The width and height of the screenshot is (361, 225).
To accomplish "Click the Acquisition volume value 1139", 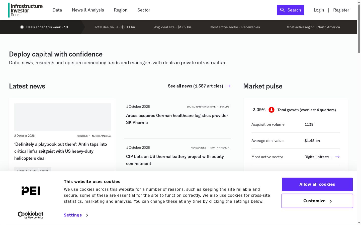I will (309, 124).
